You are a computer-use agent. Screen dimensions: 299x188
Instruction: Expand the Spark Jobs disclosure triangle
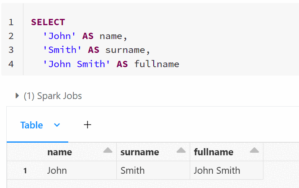click(17, 96)
